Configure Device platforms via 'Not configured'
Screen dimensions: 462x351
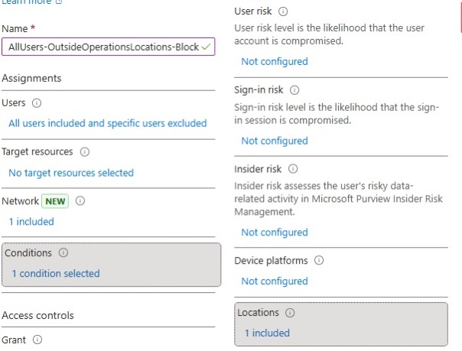(274, 281)
